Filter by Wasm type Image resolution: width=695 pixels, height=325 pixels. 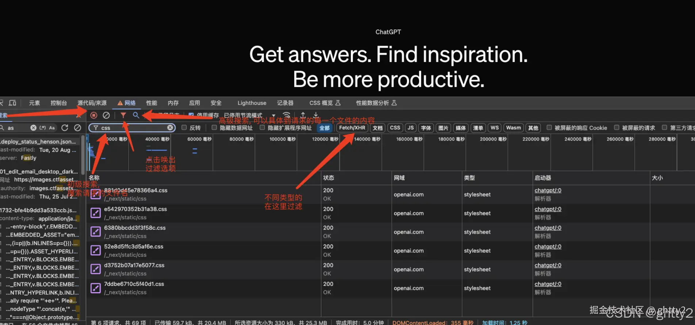514,128
